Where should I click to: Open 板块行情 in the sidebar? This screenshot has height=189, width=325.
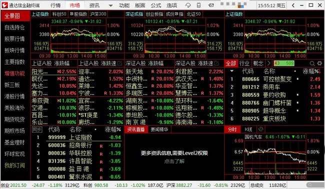click(14, 50)
